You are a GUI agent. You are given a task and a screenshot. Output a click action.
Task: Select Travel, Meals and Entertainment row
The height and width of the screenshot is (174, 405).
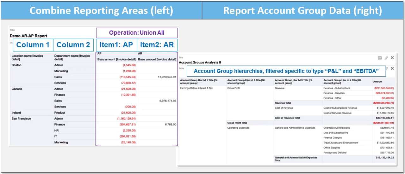click(340, 143)
